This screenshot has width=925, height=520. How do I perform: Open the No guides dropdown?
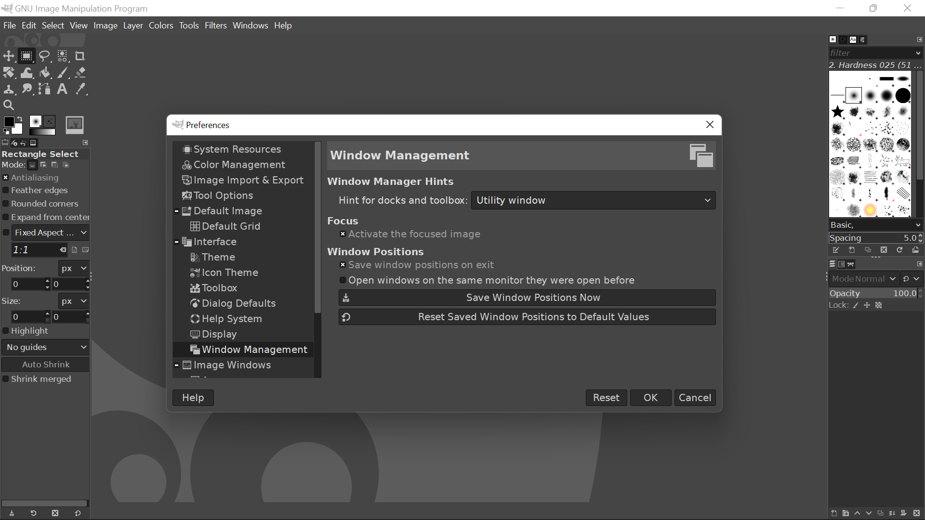[46, 347]
